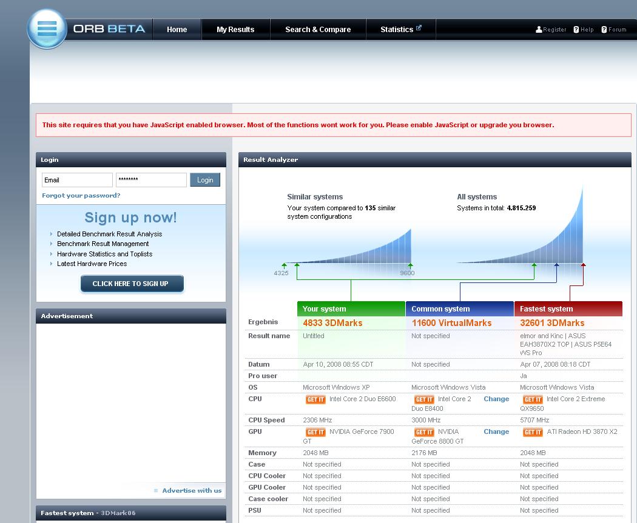The image size is (637, 523).
Task: Click GET IT for Intel Core 2 Duo E6600
Action: click(315, 399)
